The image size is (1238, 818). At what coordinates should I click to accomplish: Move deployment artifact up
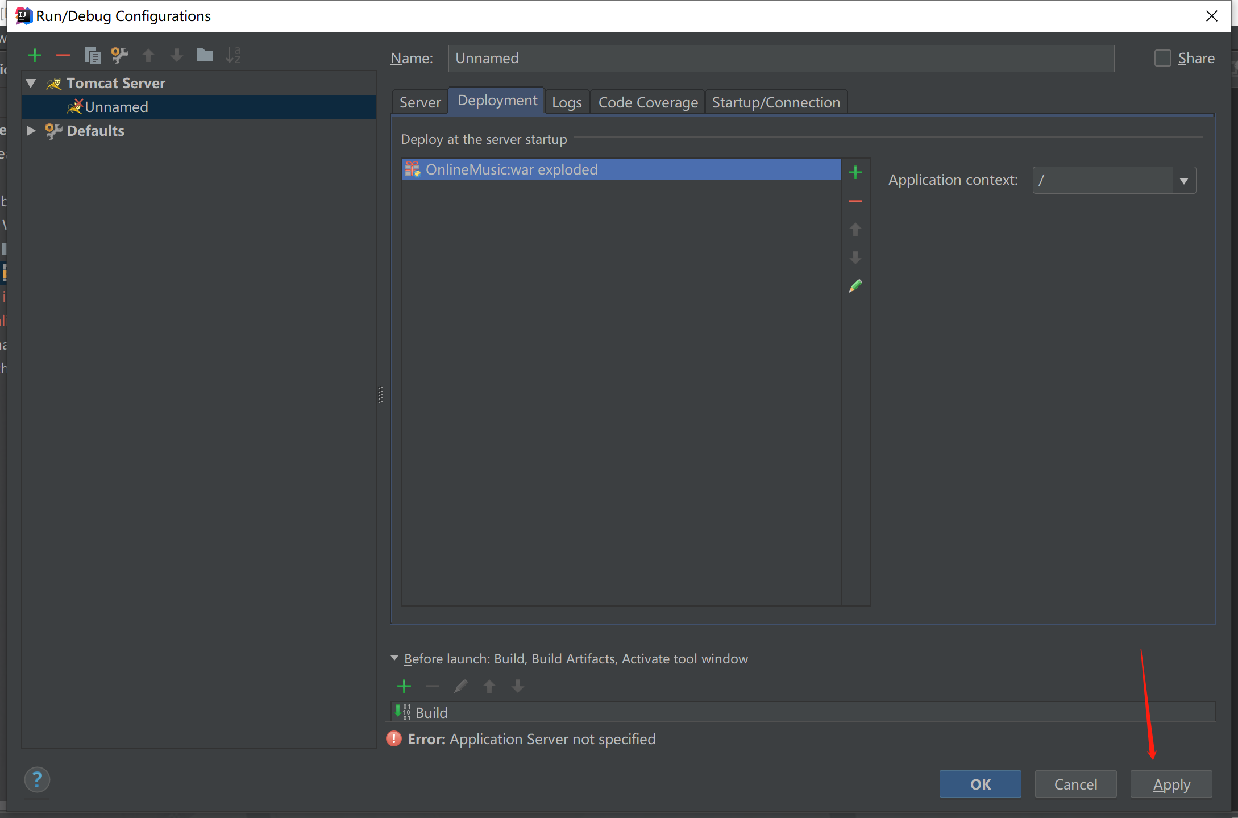[x=855, y=229]
